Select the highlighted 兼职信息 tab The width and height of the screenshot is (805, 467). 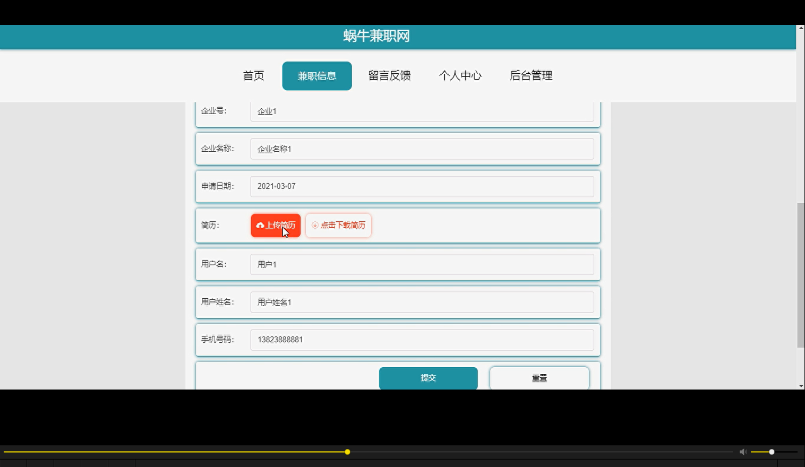tap(316, 75)
